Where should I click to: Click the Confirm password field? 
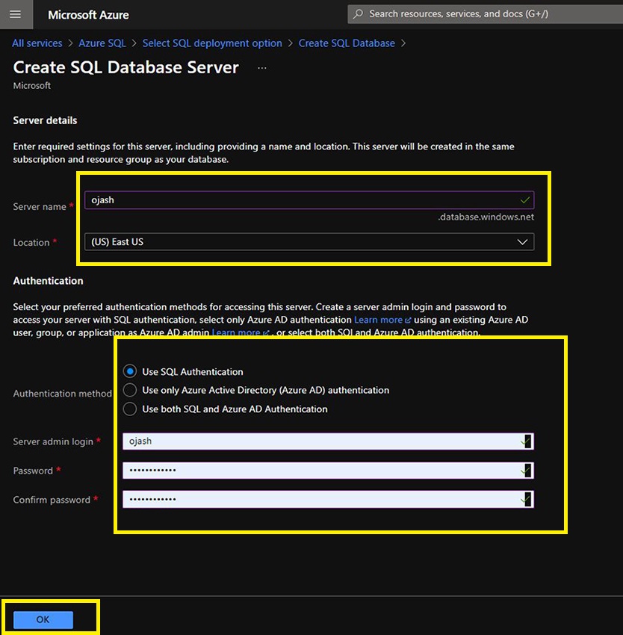pos(328,499)
